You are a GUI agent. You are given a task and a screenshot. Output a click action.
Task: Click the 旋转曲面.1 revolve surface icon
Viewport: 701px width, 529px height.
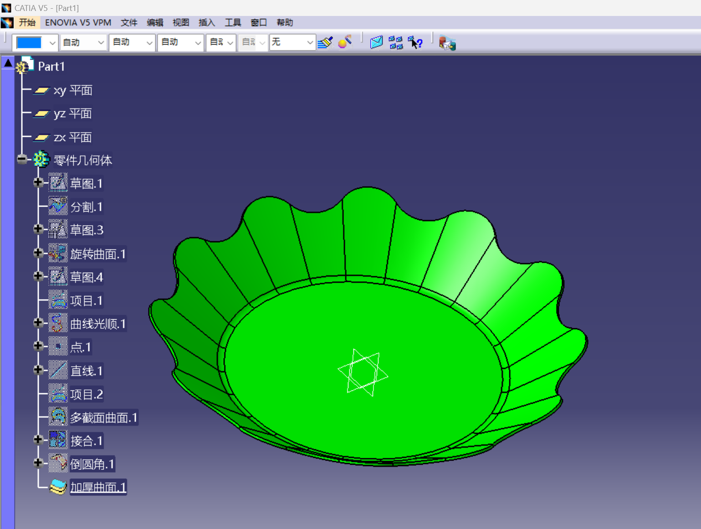click(58, 253)
